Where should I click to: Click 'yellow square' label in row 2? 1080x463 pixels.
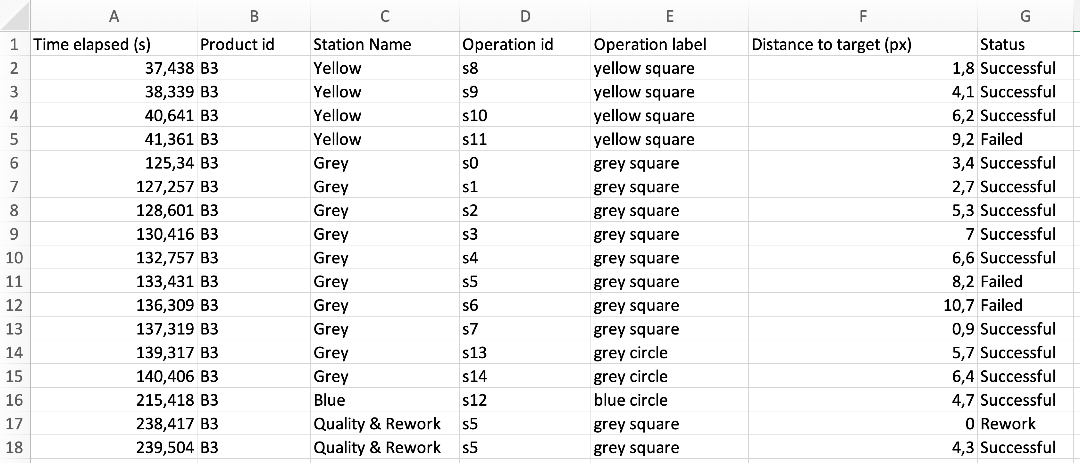pos(670,68)
